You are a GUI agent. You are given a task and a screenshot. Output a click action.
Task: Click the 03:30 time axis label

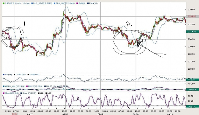(81, 111)
